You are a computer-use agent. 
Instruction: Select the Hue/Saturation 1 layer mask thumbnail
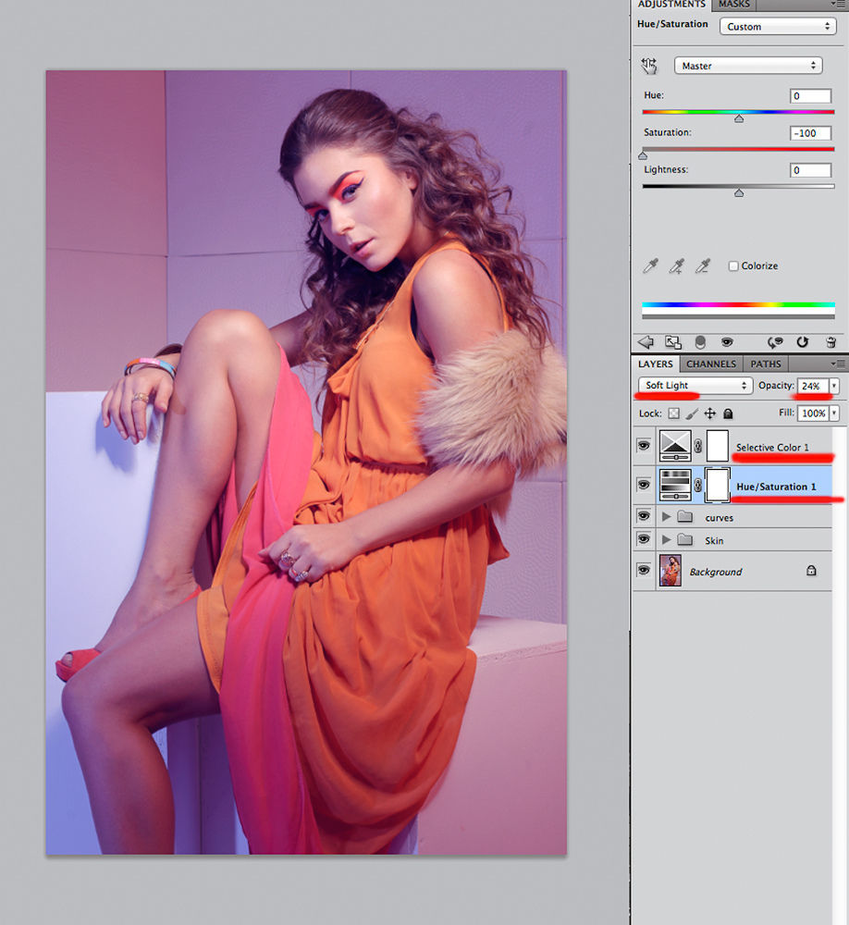tap(718, 486)
